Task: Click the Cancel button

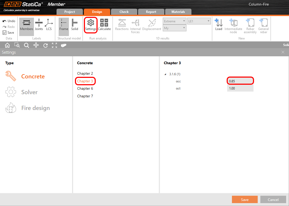Action: [273, 200]
